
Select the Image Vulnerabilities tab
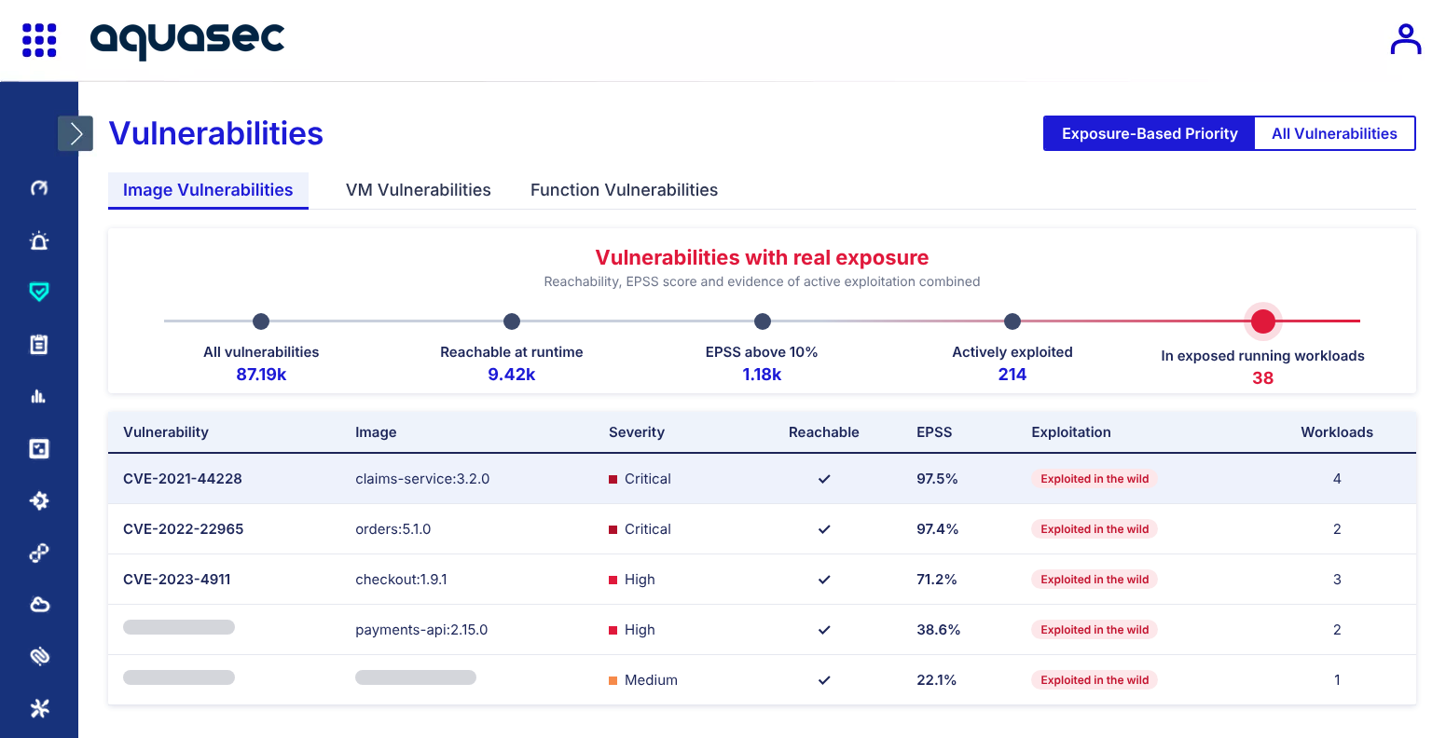point(208,190)
